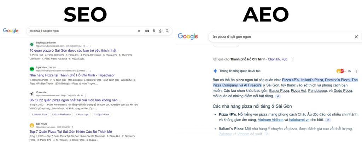Open more options for bachhoaxanh.com result
362x143 pixels.
[x=90, y=46]
